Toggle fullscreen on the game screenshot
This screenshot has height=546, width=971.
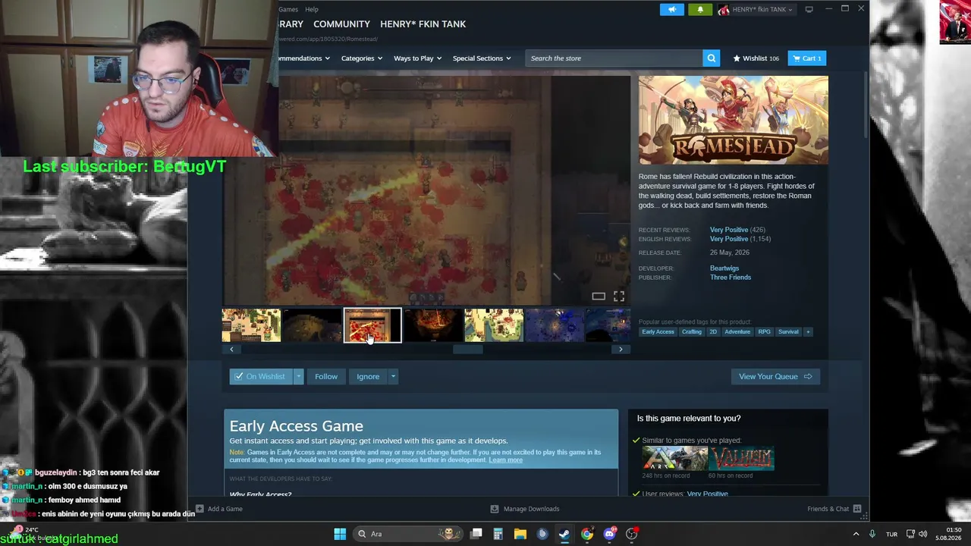click(x=619, y=296)
